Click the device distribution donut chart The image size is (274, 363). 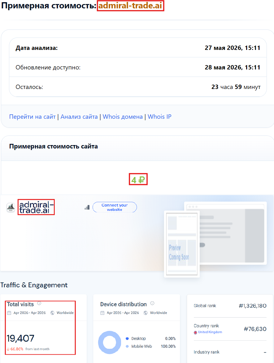[110, 343]
